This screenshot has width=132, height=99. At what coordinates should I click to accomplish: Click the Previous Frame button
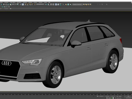tap(127, 96)
